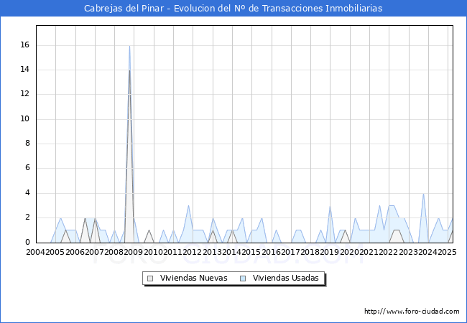Click the y-axis value 16
Image resolution: width=467 pixels, height=323 pixels.
(25, 45)
